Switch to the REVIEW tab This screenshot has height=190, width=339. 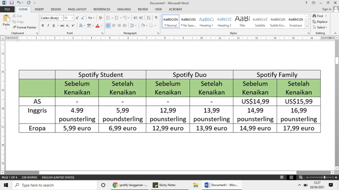click(x=143, y=9)
